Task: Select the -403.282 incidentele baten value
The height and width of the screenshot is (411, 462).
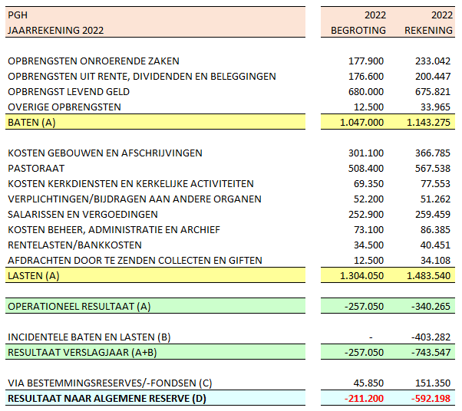Action: (x=431, y=337)
